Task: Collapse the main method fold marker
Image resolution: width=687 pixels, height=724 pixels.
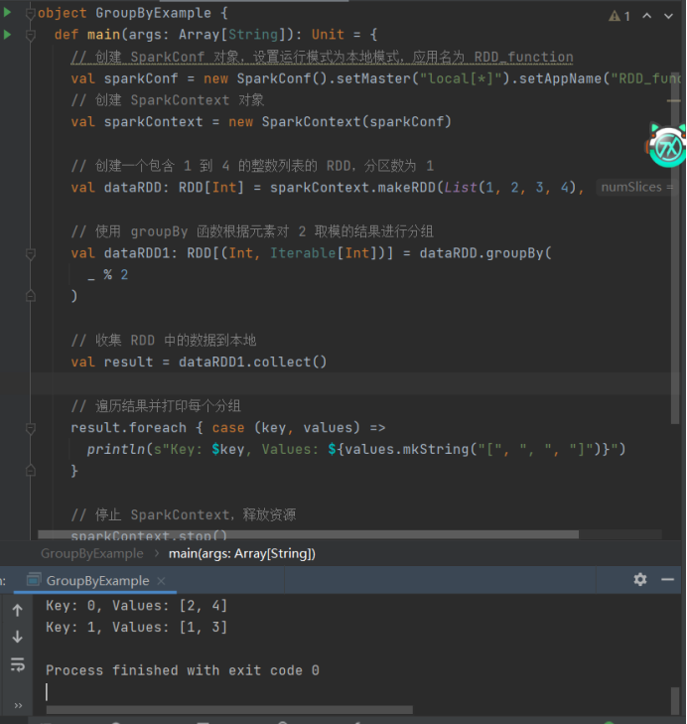Action: (31, 35)
